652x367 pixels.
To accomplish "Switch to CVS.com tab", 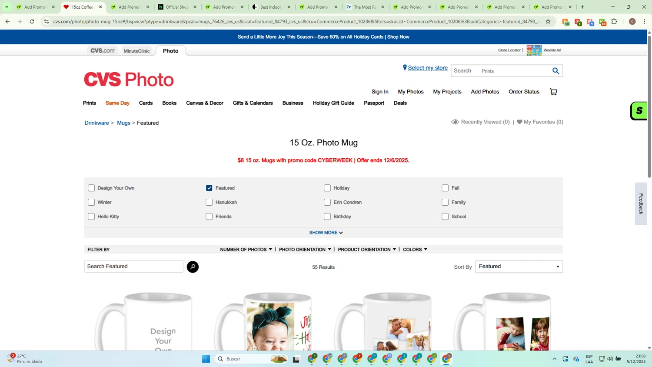I will tap(103, 51).
